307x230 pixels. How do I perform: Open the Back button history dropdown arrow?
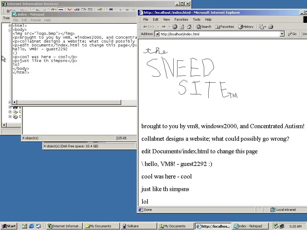pyautogui.click(x=158, y=27)
